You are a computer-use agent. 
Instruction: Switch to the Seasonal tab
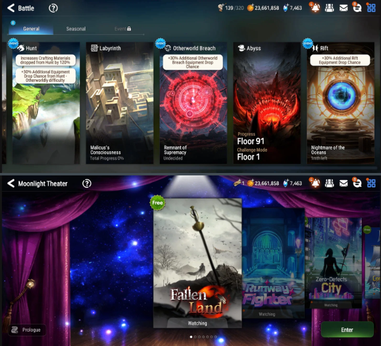tap(76, 29)
